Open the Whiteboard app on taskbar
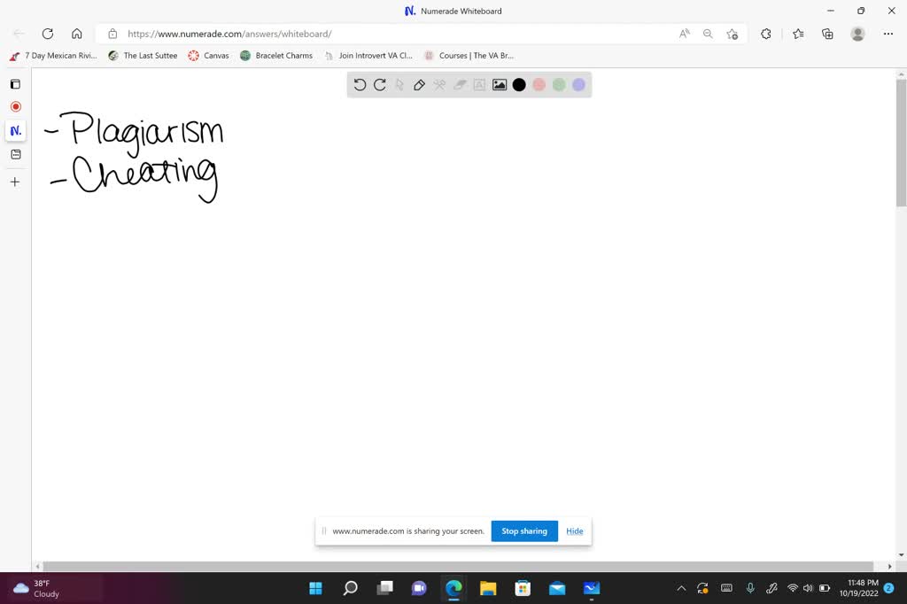 (x=592, y=588)
